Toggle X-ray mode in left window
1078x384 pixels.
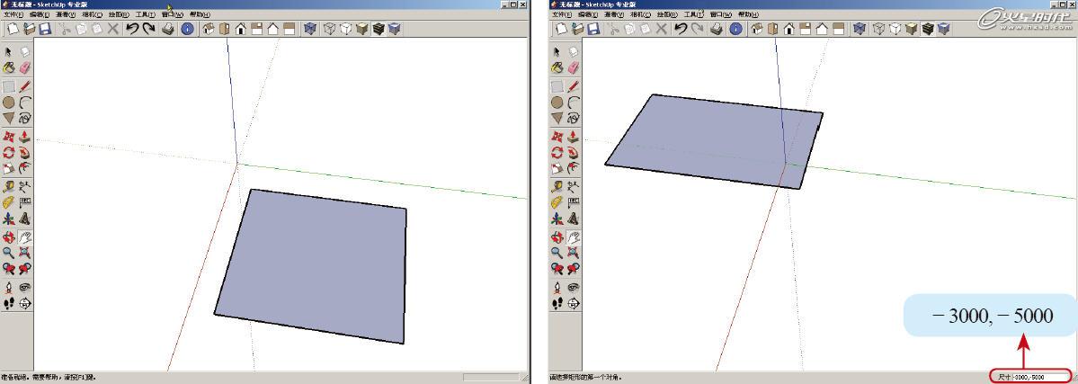(311, 29)
